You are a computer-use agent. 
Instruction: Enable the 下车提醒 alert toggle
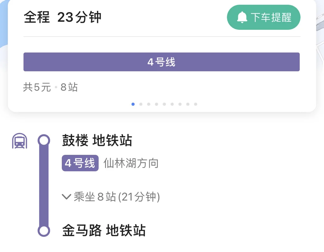click(x=264, y=17)
